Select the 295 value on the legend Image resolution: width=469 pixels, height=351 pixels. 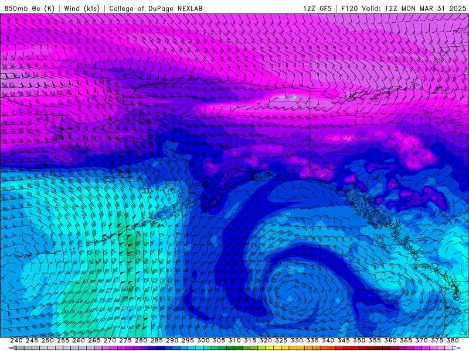[188, 340]
